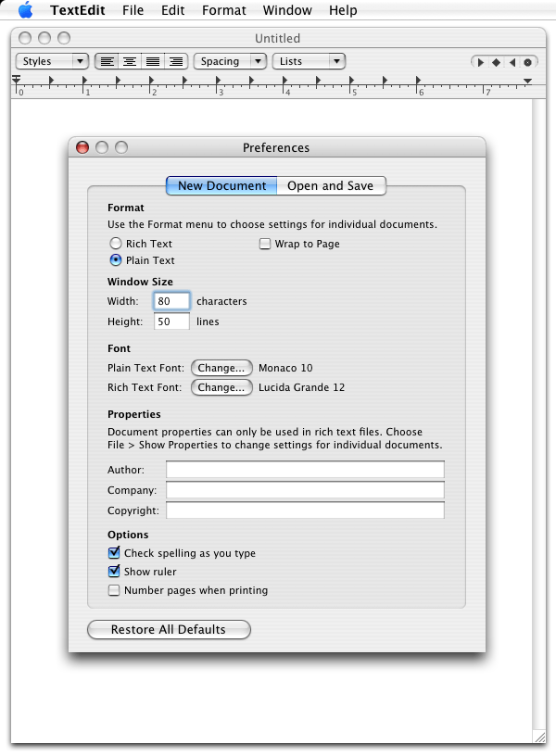Click the Preferences minimize button

[x=102, y=147]
